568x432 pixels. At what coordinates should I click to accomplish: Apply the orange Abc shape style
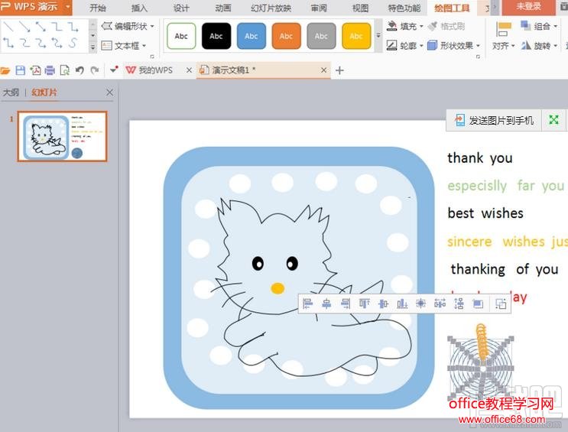pos(286,36)
